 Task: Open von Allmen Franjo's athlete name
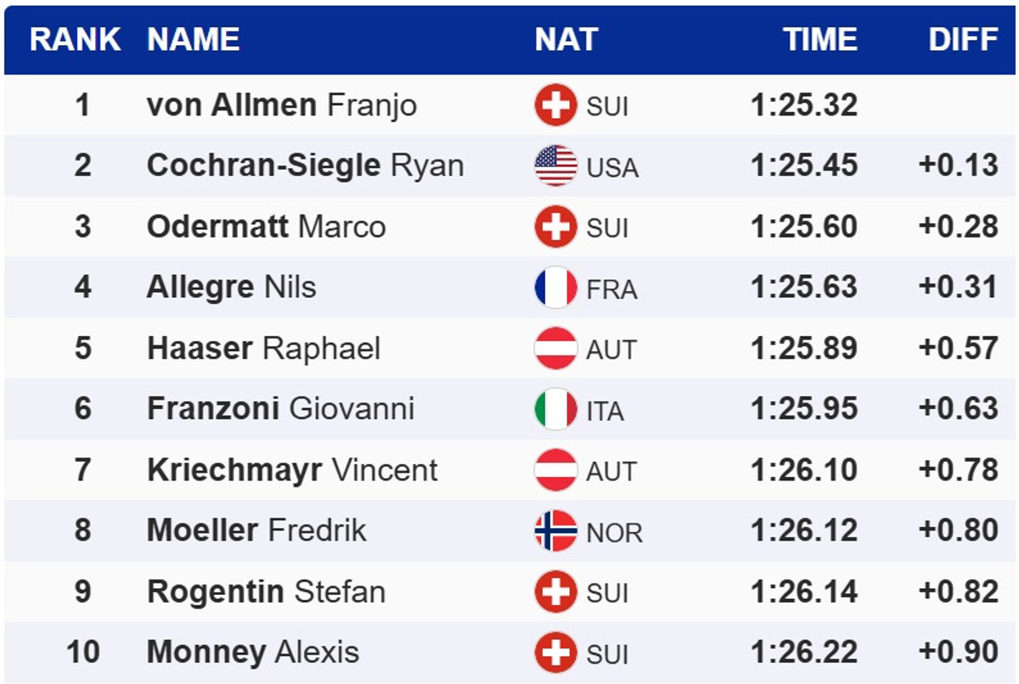(281, 106)
